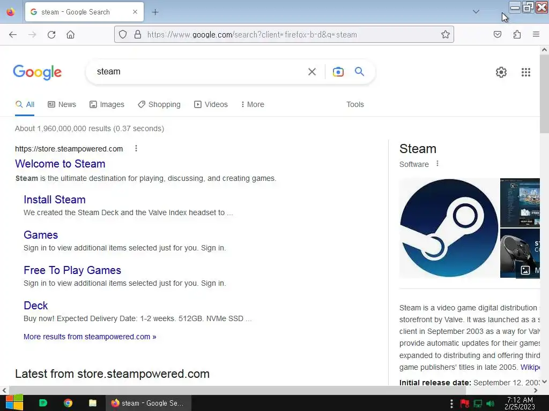Viewport: 549px width, 411px height.
Task: Open the Free To Play Games sitelink
Action: (72, 270)
